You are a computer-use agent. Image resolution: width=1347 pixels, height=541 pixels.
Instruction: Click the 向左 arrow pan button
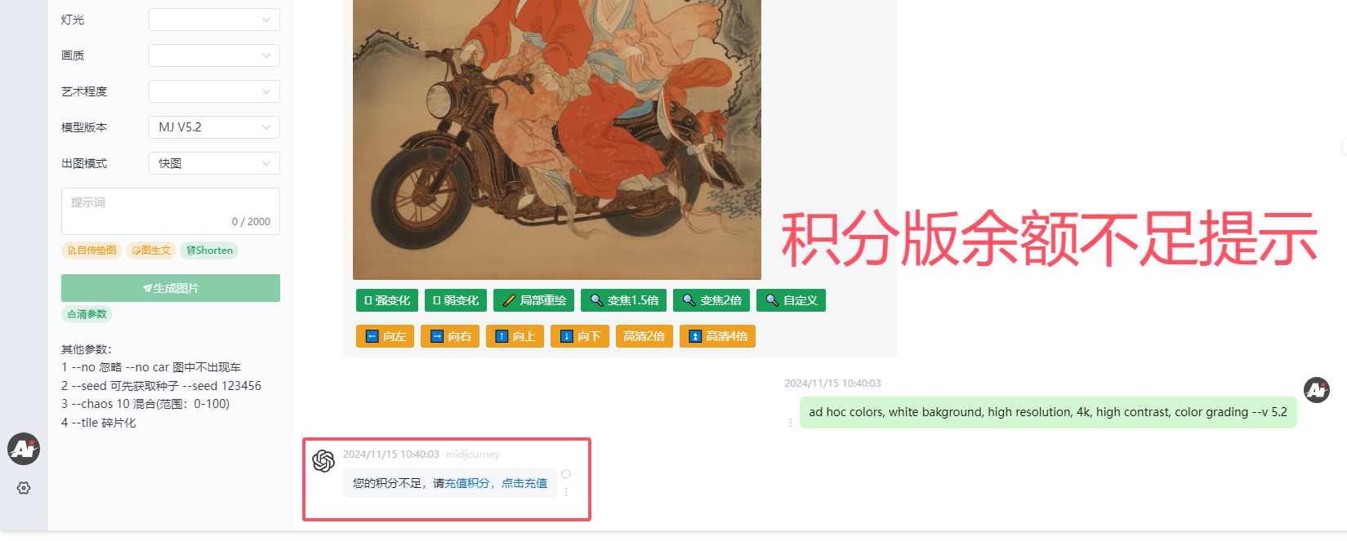386,336
